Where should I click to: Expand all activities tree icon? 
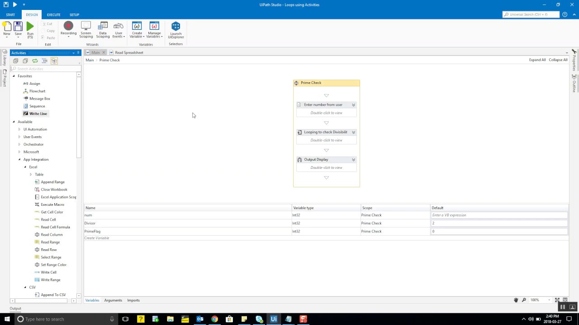15,61
